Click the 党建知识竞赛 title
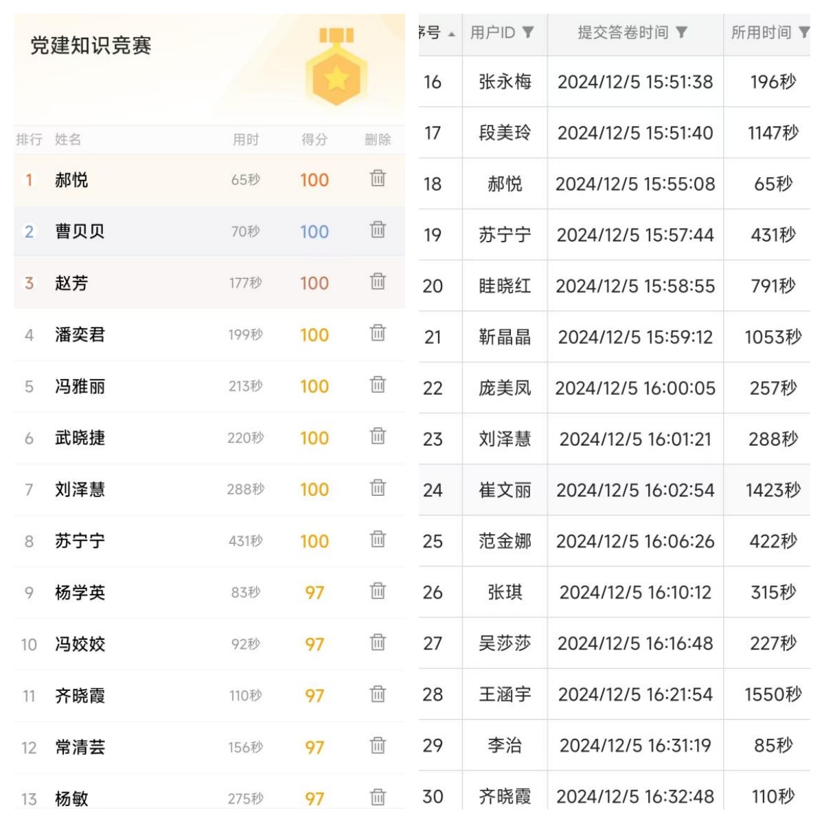Screen dimensions: 824x824 (91, 46)
